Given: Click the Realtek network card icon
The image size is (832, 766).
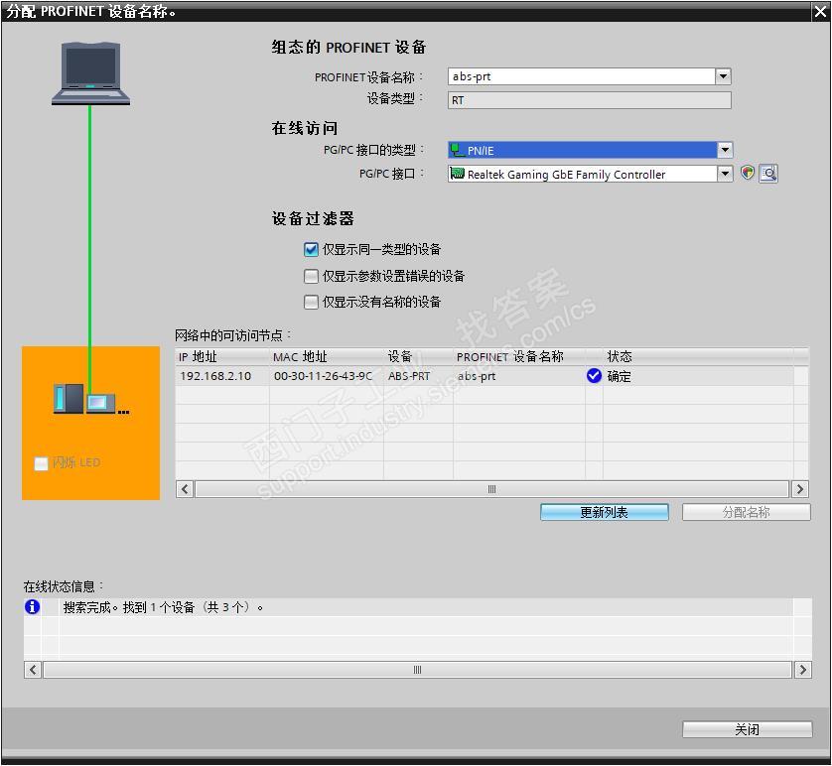Looking at the screenshot, I should pyautogui.click(x=457, y=174).
